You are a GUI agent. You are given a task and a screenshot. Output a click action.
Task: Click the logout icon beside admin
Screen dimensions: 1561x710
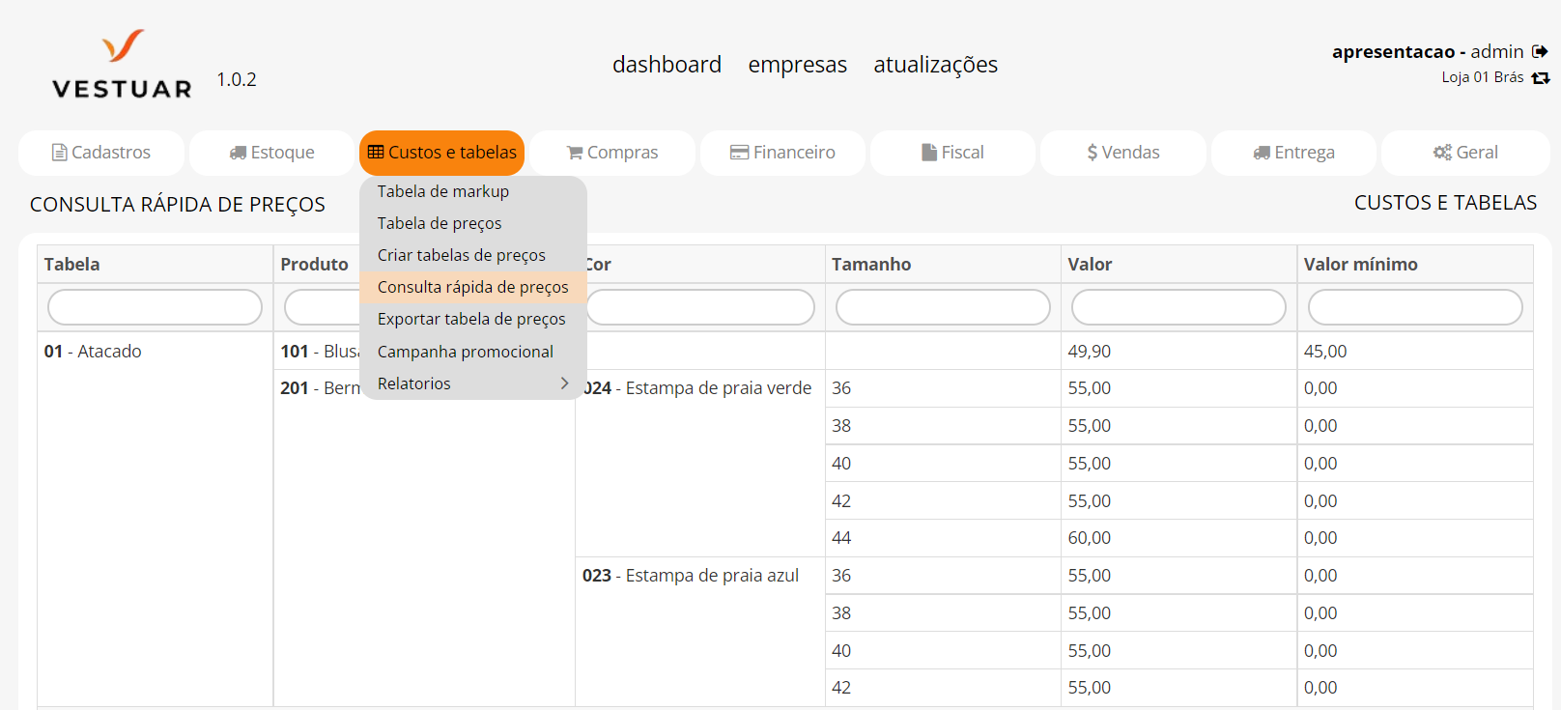point(1540,51)
